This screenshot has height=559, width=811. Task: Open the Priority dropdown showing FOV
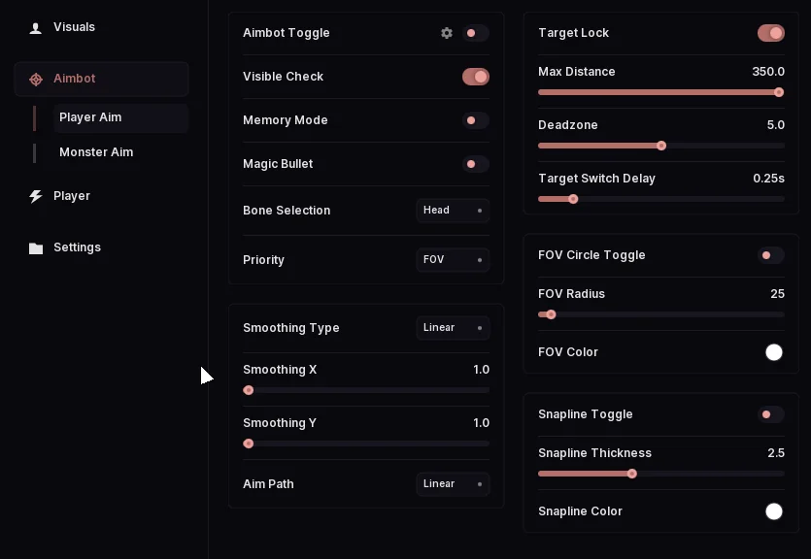pyautogui.click(x=453, y=260)
